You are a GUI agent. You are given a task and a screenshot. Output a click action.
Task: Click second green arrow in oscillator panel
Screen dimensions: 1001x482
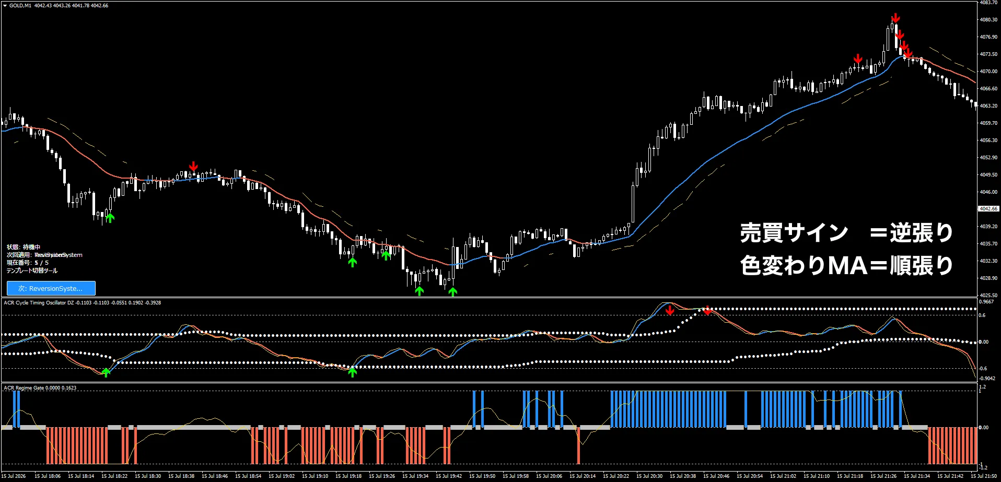coord(353,372)
